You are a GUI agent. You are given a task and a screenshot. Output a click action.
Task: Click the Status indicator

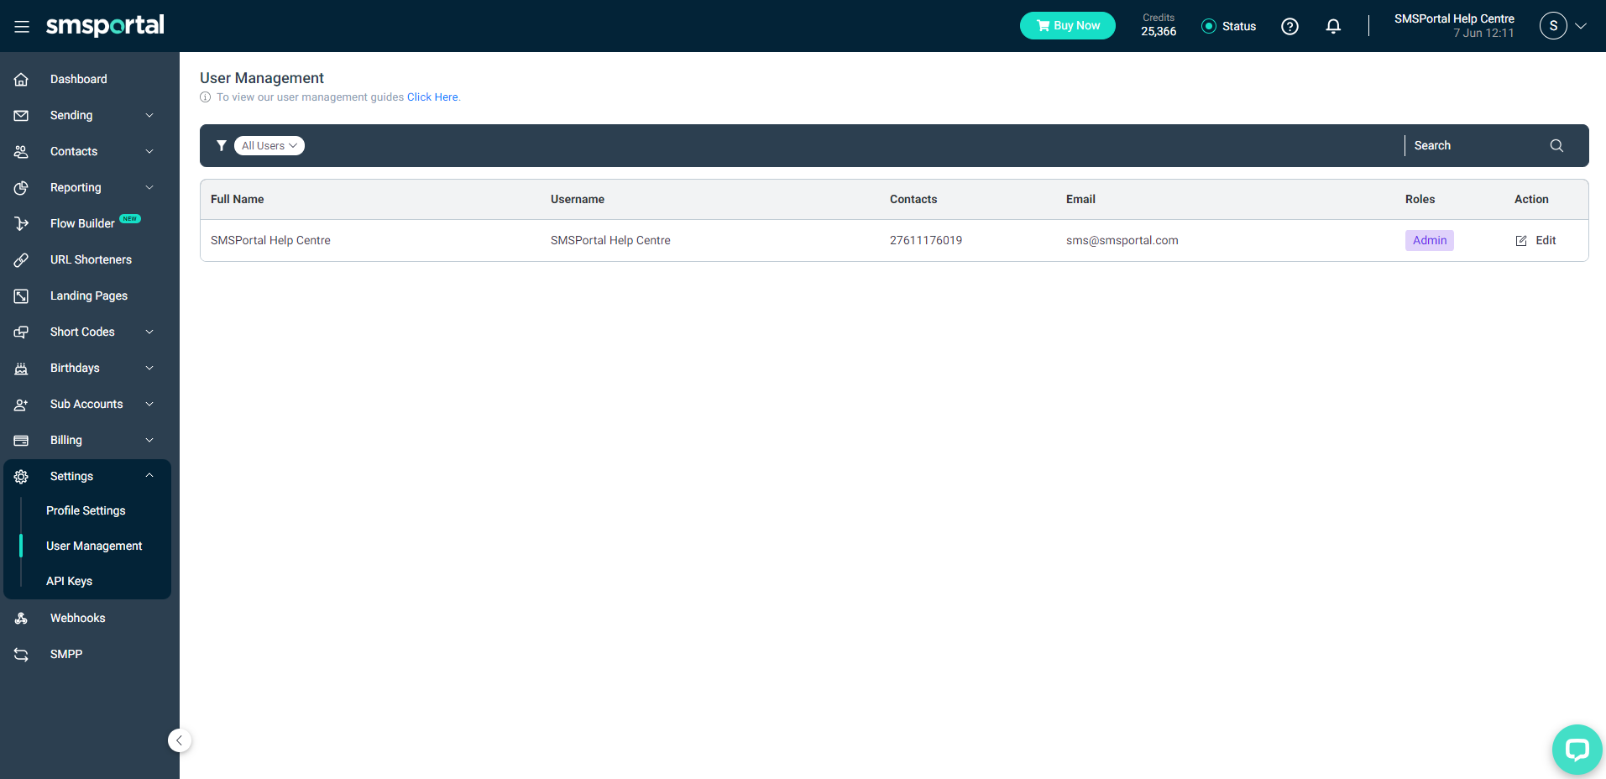(x=1229, y=26)
